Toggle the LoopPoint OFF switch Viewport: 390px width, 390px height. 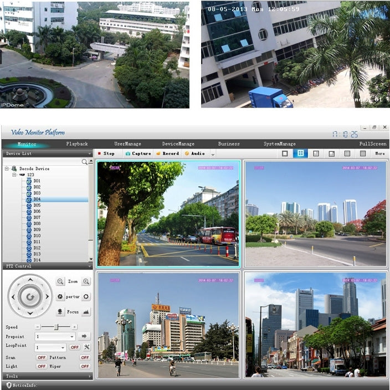tap(75, 347)
